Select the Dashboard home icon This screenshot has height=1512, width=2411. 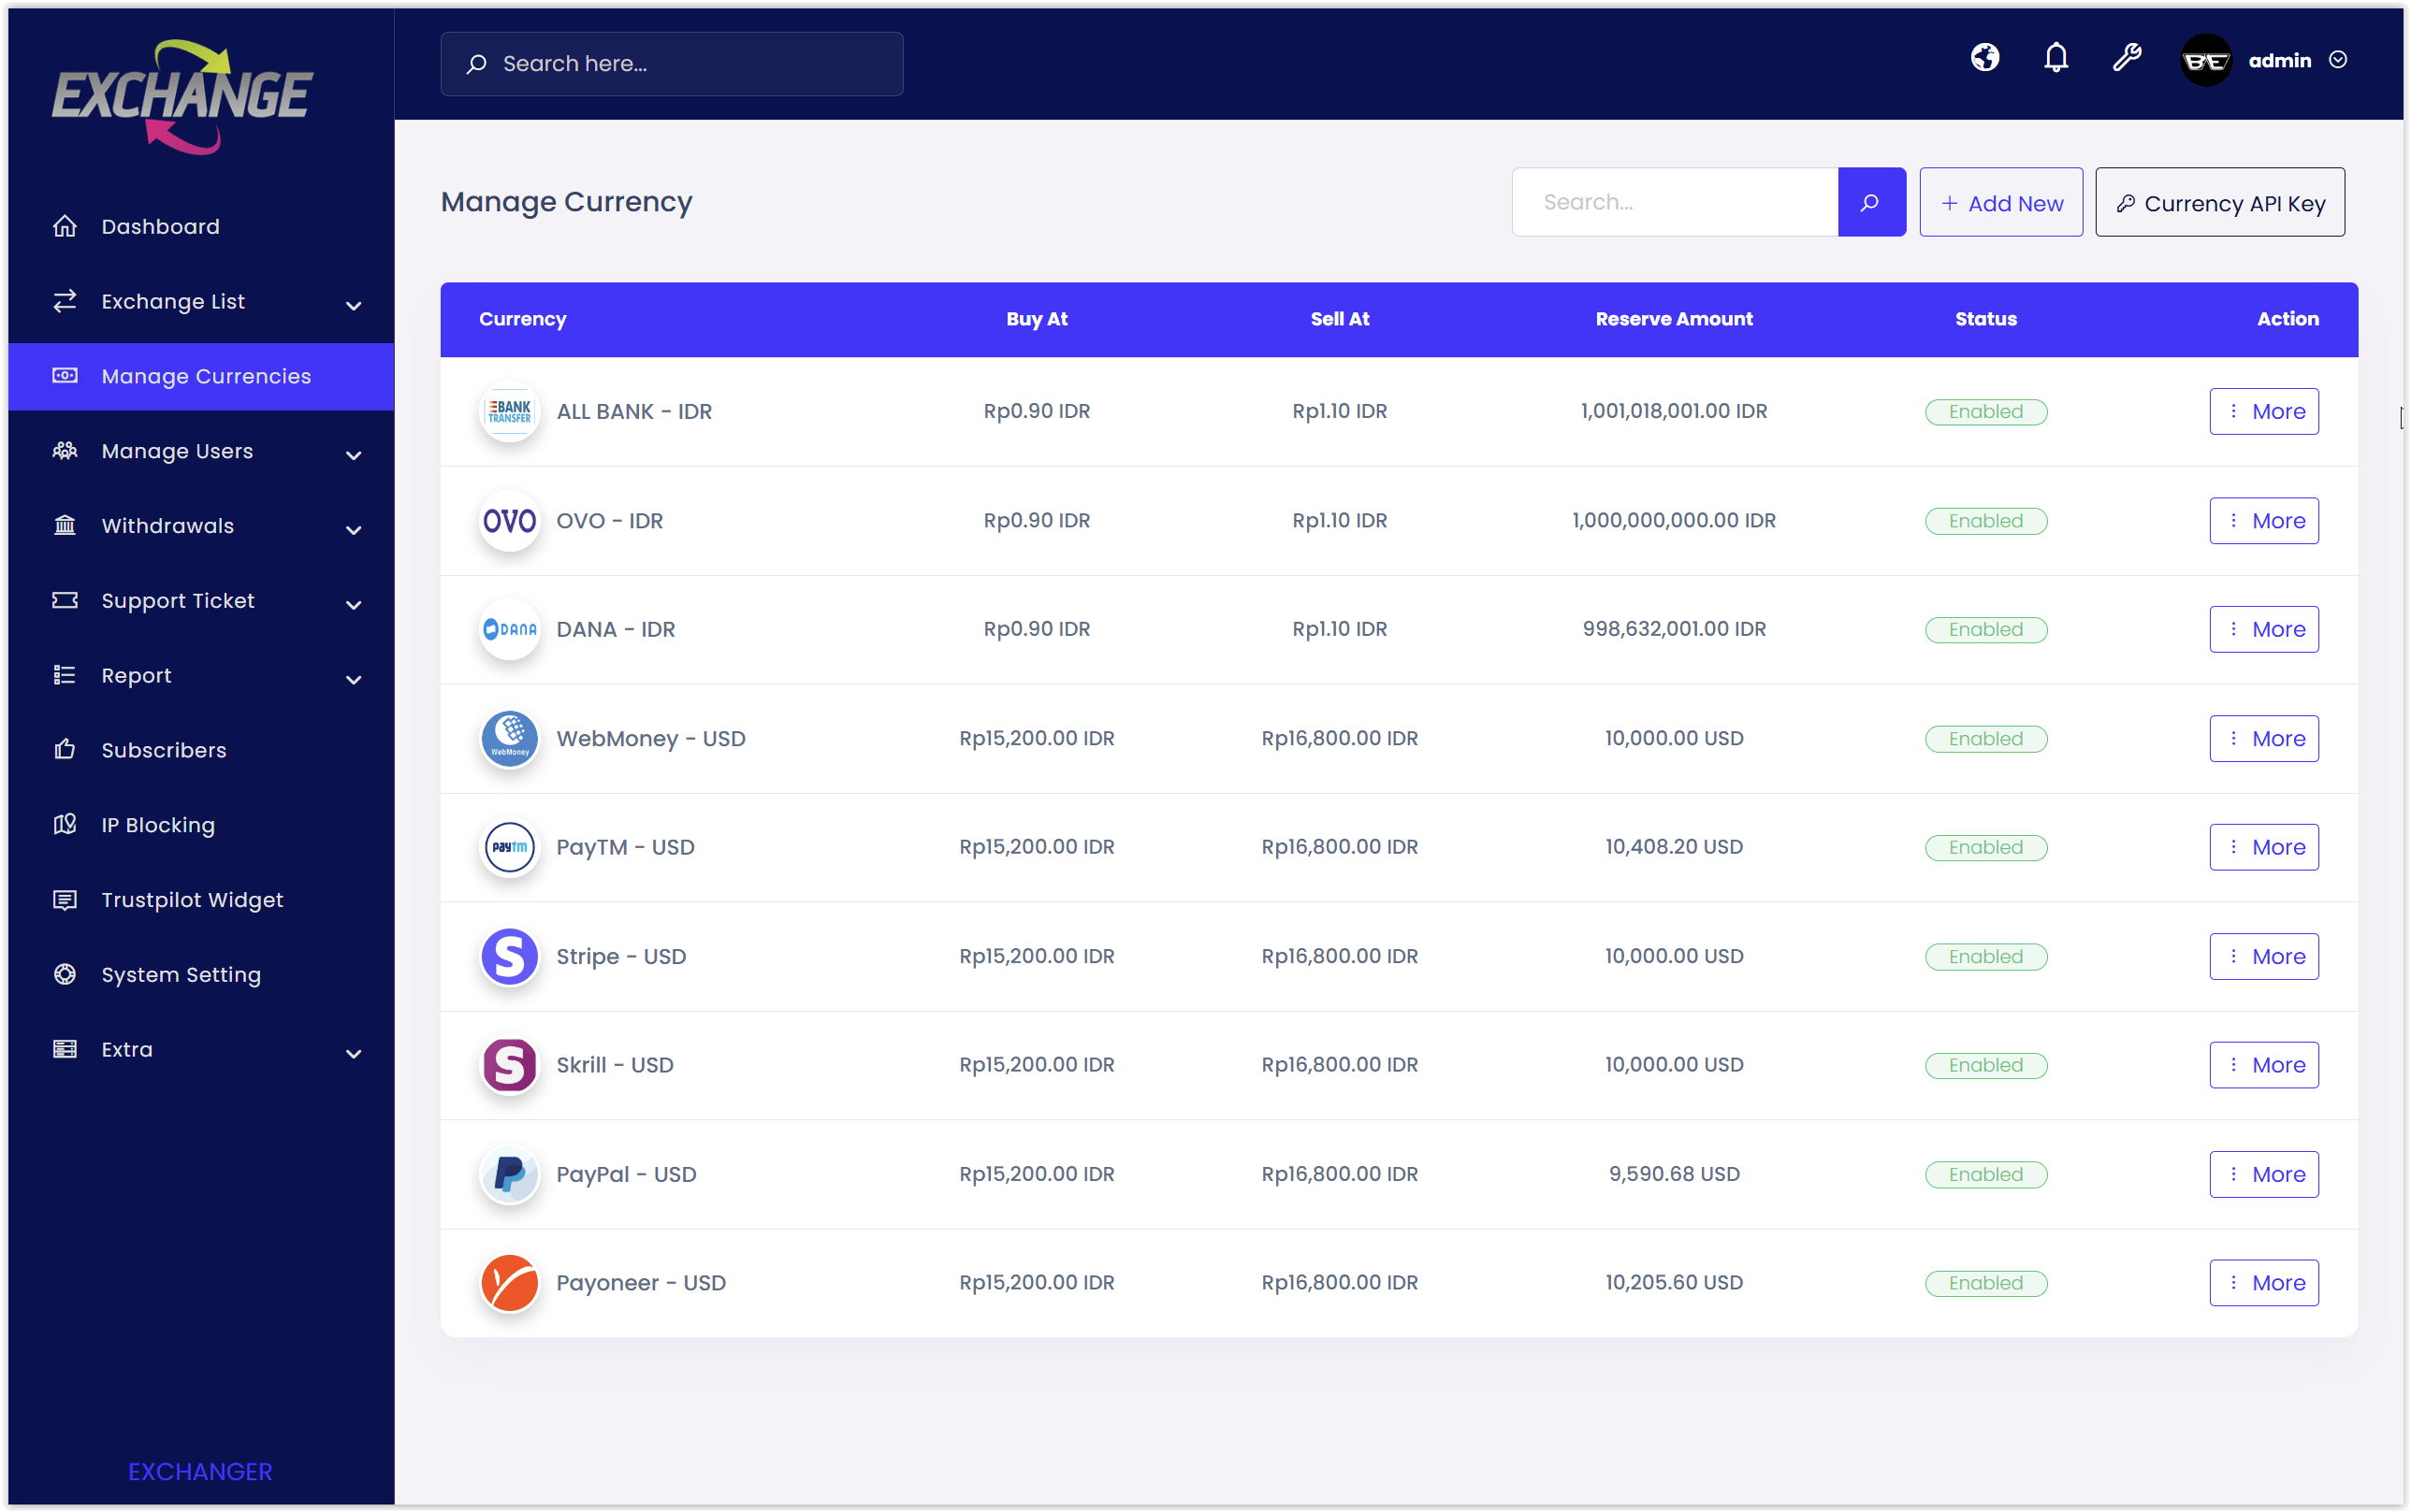pyautogui.click(x=64, y=226)
